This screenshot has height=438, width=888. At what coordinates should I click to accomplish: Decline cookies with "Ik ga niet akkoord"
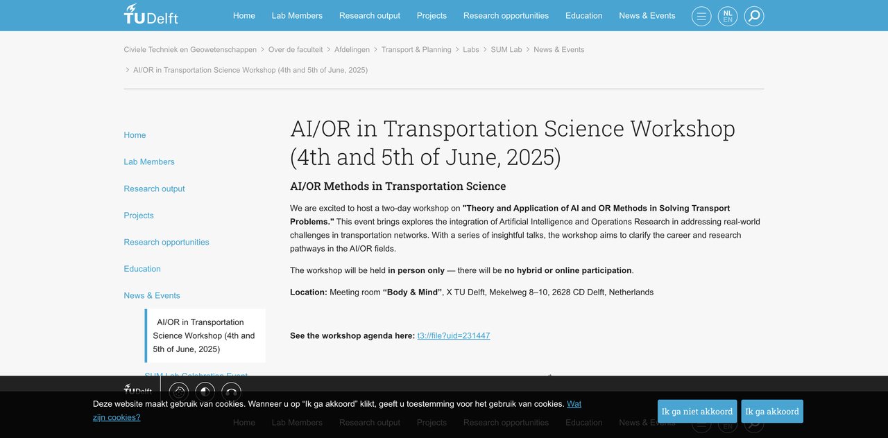pyautogui.click(x=697, y=412)
